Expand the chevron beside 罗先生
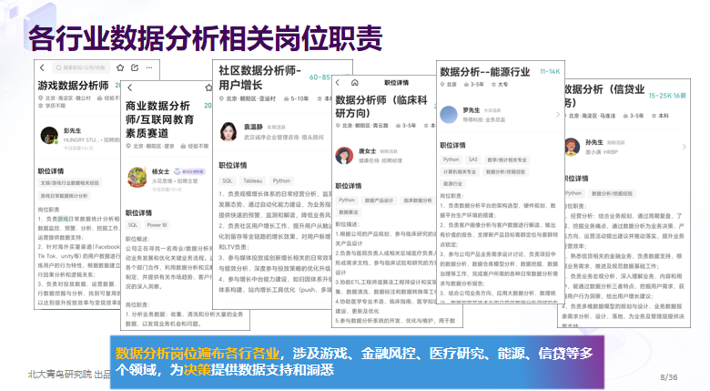Image resolution: width=710 pixels, height=391 pixels. [558, 115]
